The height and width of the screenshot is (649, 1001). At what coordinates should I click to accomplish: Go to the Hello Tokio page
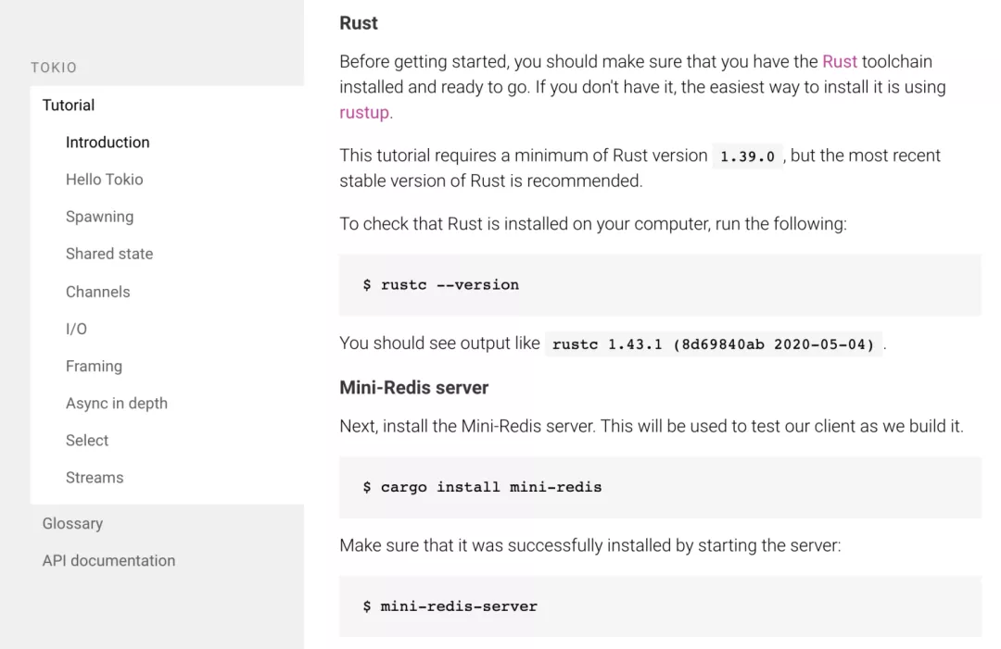104,179
